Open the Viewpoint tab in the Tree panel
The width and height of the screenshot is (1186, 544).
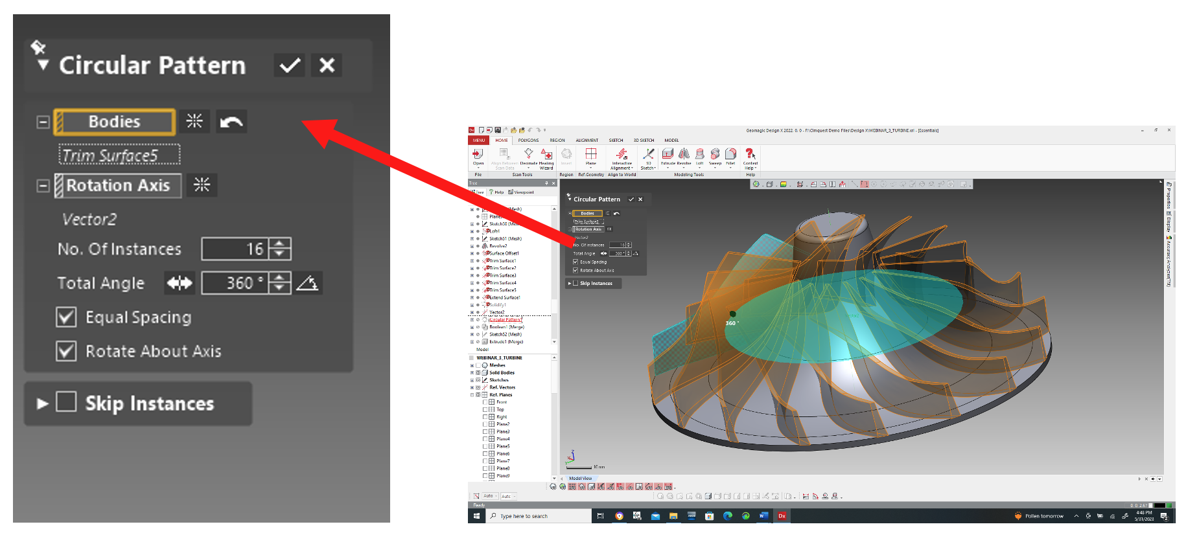(522, 192)
